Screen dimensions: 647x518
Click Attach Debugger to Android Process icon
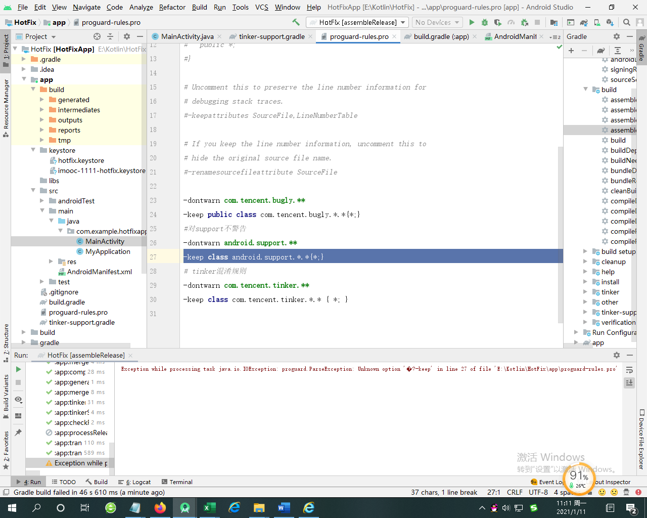[524, 22]
